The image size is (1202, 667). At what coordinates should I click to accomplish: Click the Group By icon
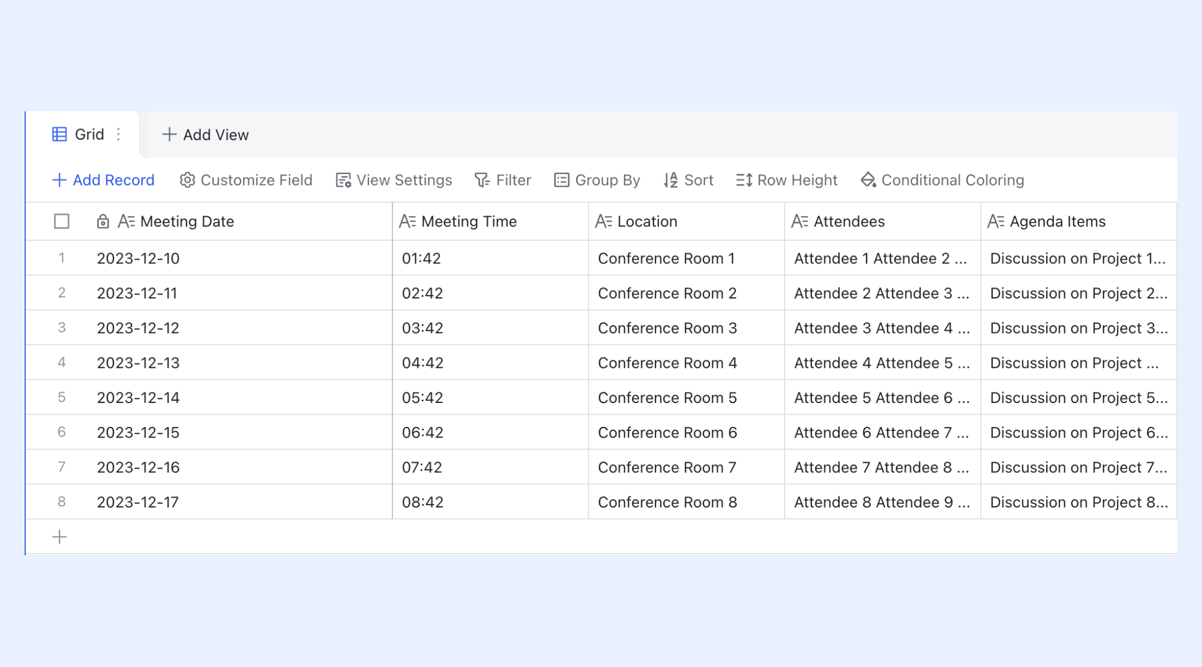[561, 180]
